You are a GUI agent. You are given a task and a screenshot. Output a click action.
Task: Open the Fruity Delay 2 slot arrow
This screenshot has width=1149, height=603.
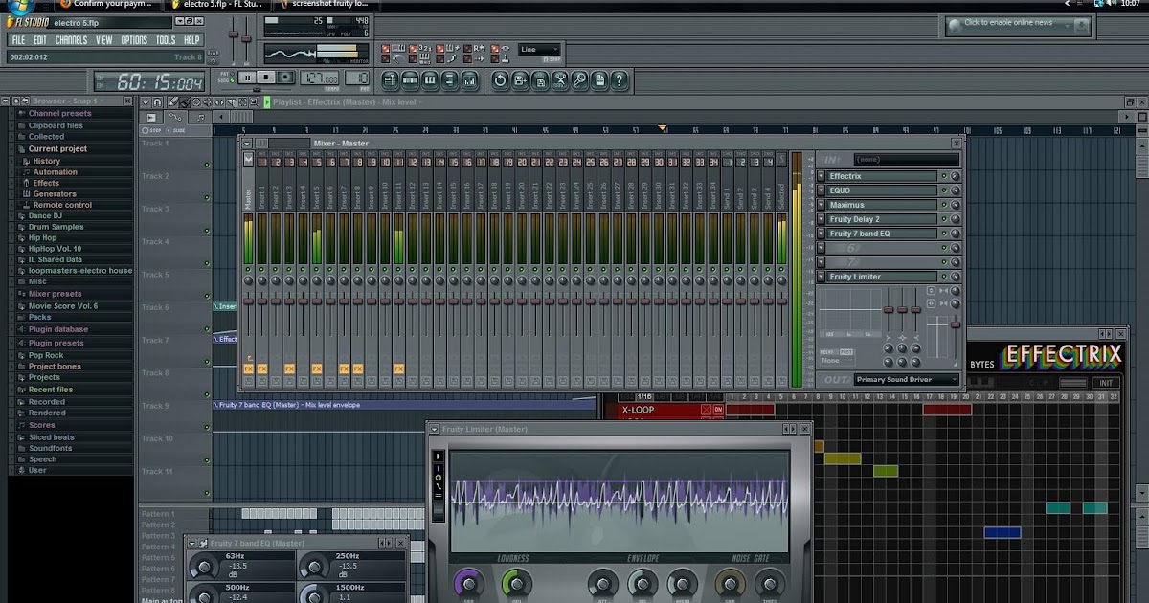point(822,219)
